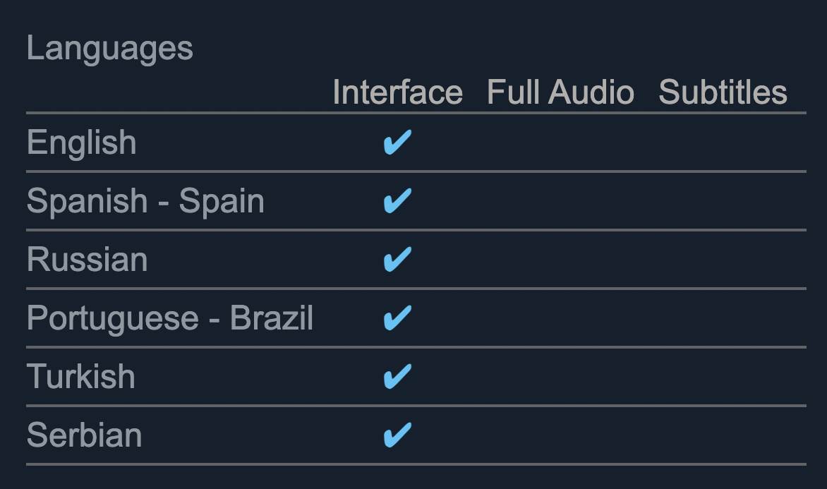827x489 pixels.
Task: Click the empty Full Audio cell for Turkish
Action: pyautogui.click(x=560, y=377)
